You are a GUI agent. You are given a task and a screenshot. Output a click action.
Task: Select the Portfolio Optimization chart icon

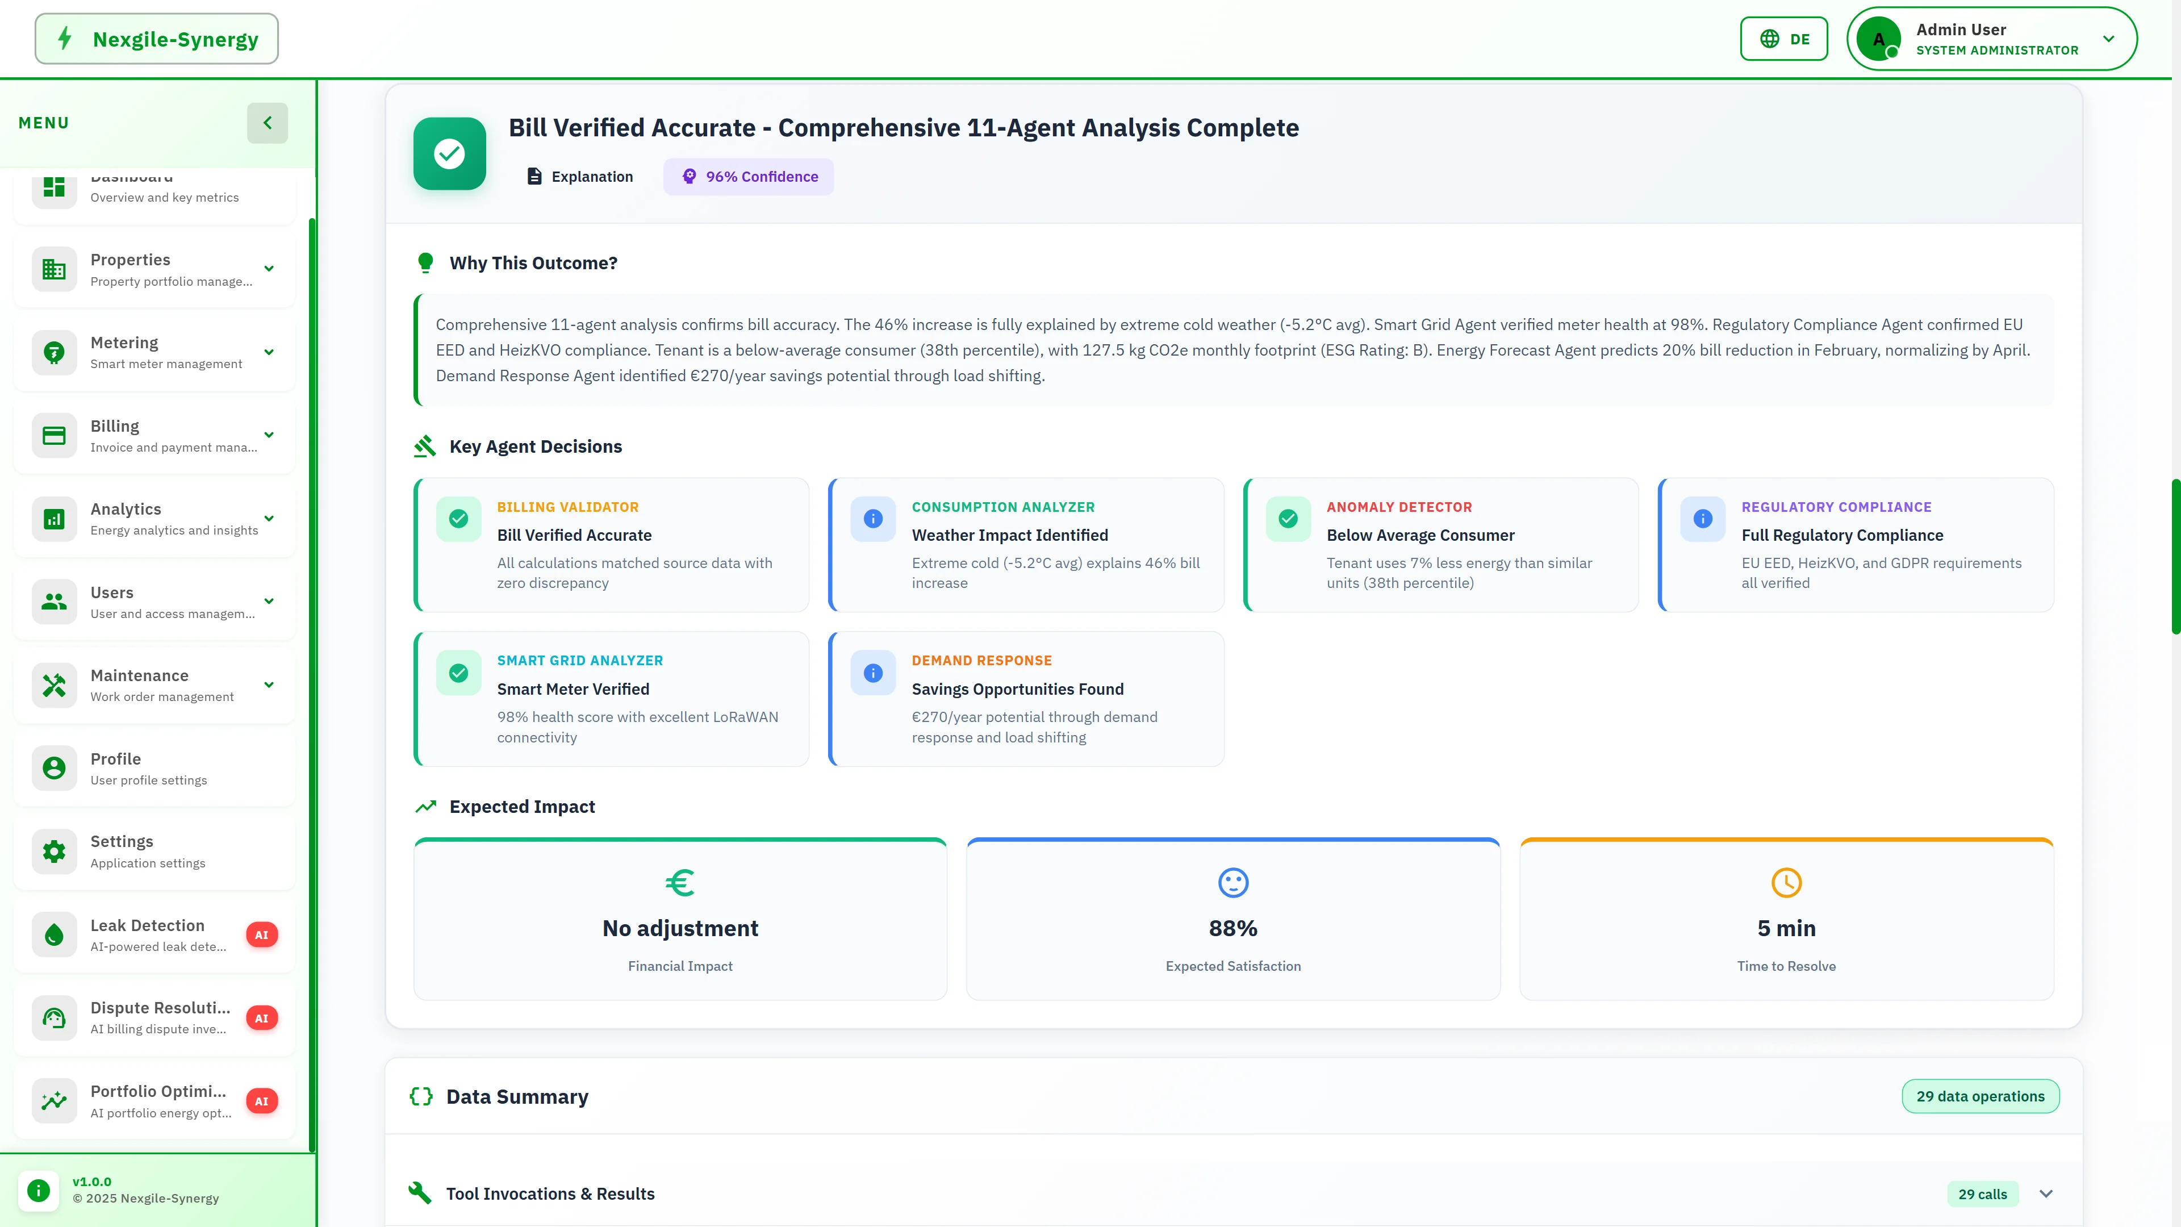(53, 1100)
